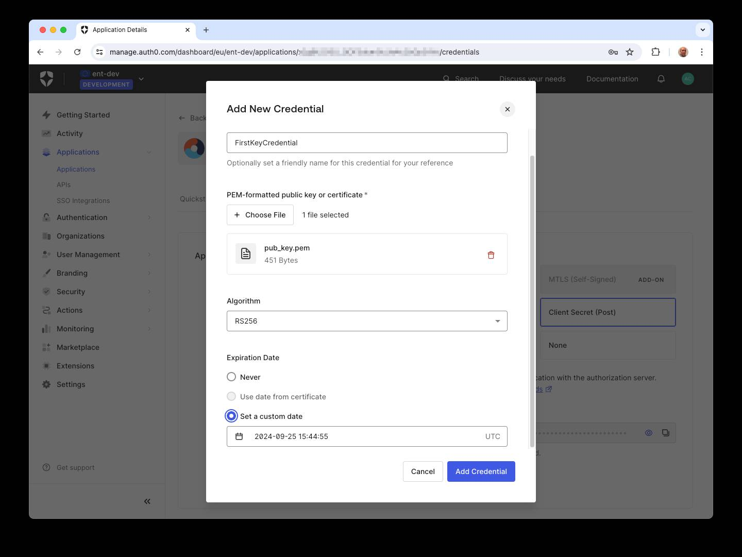The width and height of the screenshot is (742, 557).
Task: Click the calendar icon in date field
Action: click(239, 436)
